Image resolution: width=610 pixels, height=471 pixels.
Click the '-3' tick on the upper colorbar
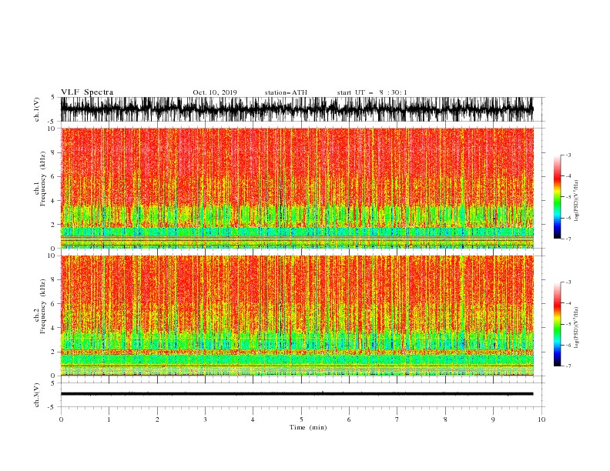point(568,155)
